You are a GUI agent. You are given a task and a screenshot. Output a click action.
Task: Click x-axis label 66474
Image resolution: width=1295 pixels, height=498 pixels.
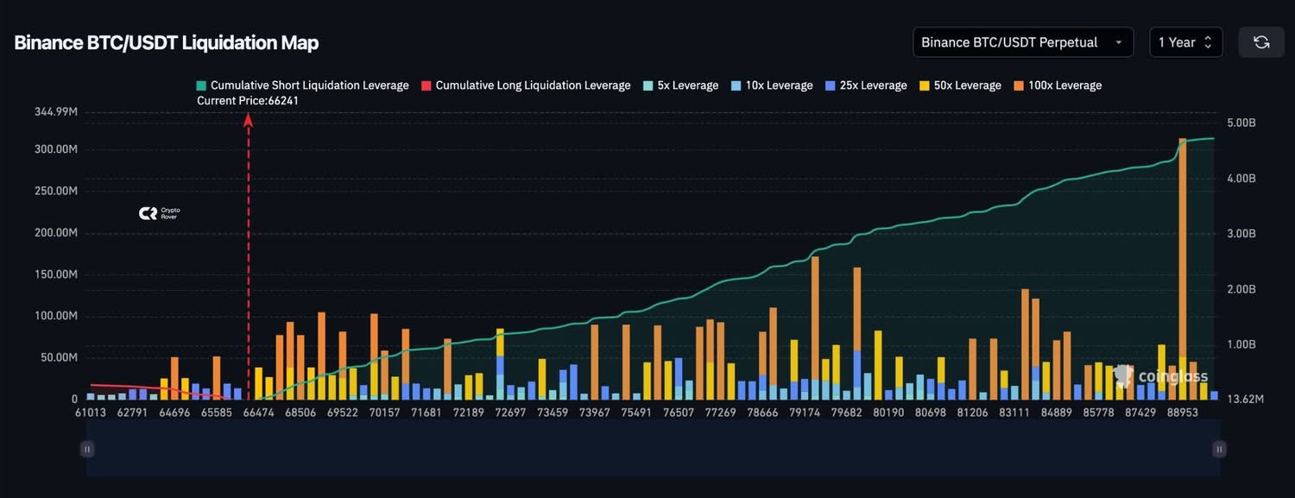click(256, 413)
